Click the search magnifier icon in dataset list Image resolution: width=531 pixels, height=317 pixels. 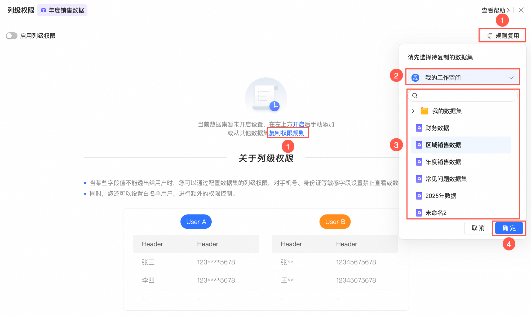pyautogui.click(x=415, y=96)
